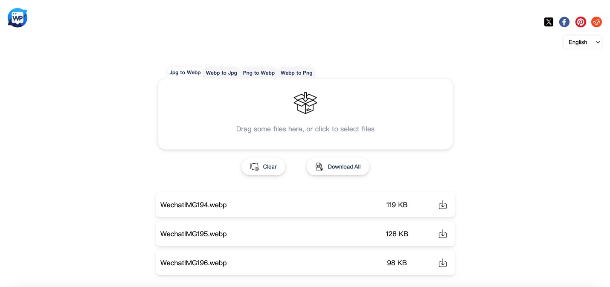Select the WechatIMG194.webp file name
610x287 pixels.
(x=193, y=205)
